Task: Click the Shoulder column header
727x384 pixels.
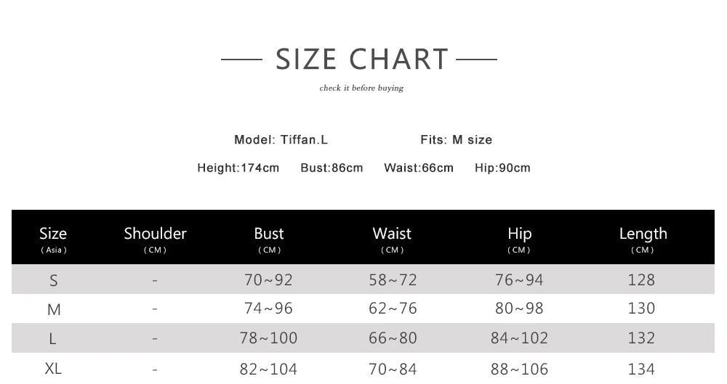Action: tap(155, 239)
